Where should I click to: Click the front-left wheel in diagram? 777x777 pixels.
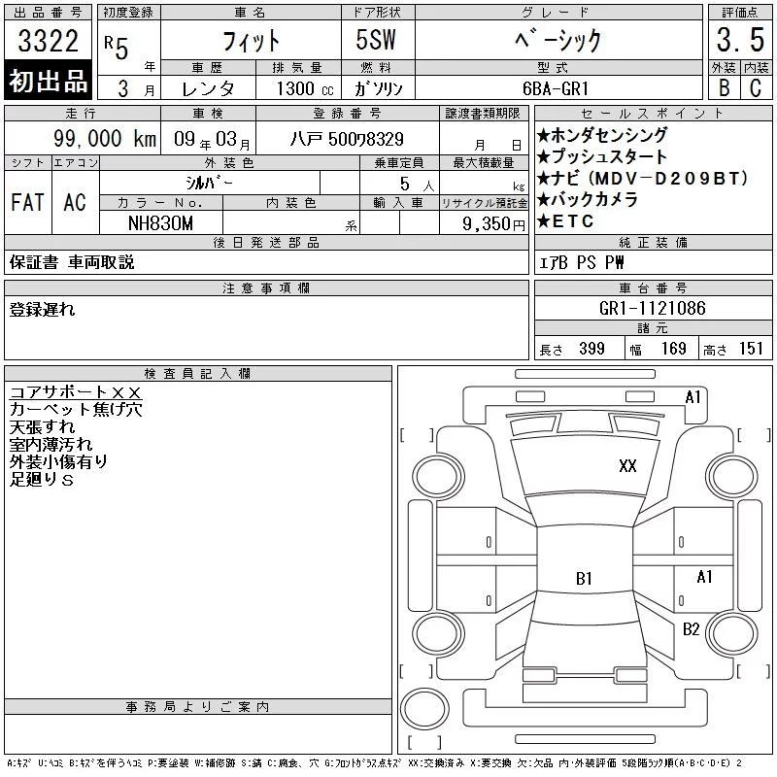pyautogui.click(x=438, y=476)
